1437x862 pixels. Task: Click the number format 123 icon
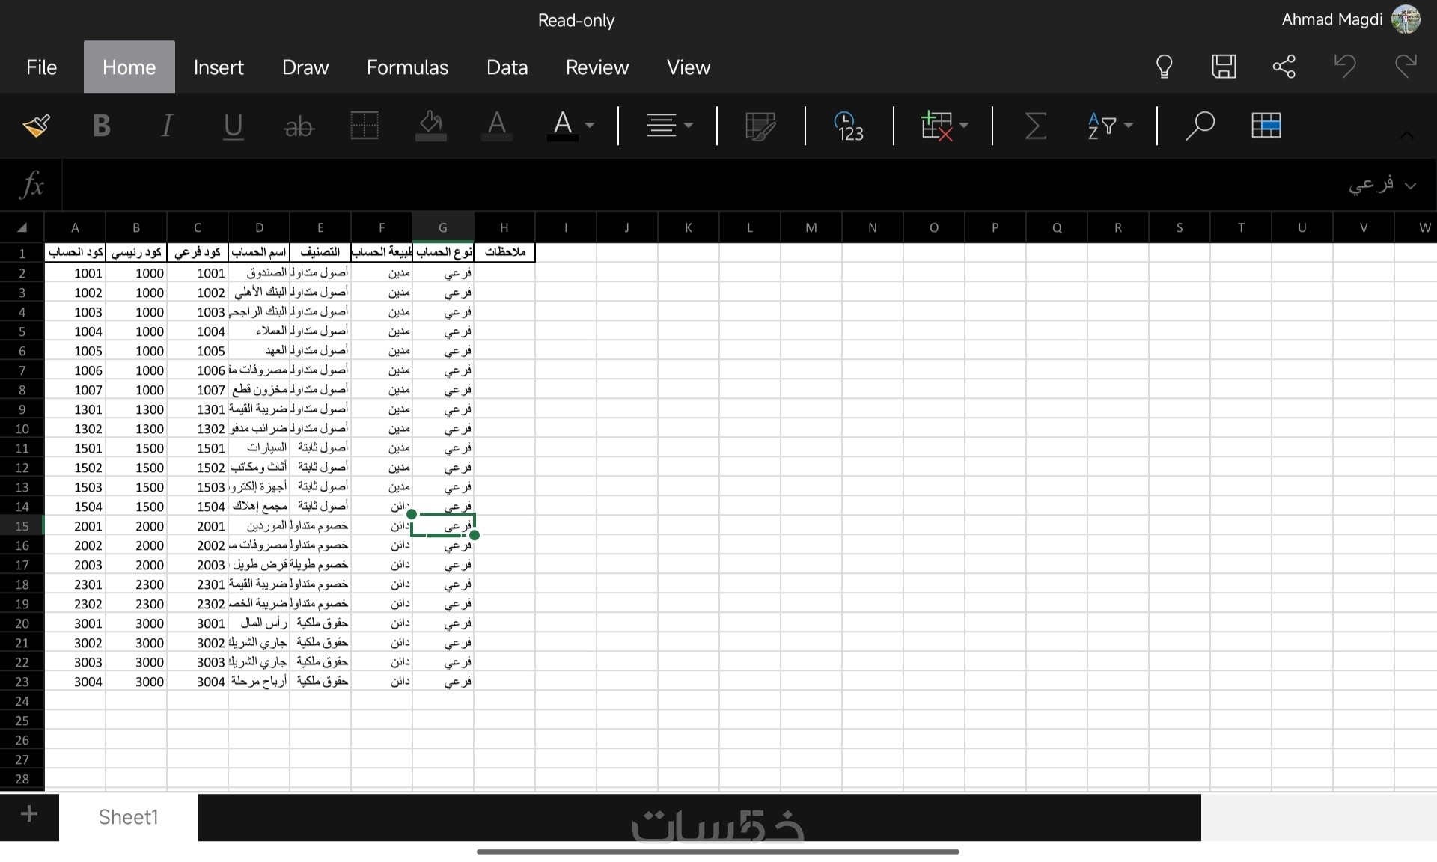pos(849,126)
